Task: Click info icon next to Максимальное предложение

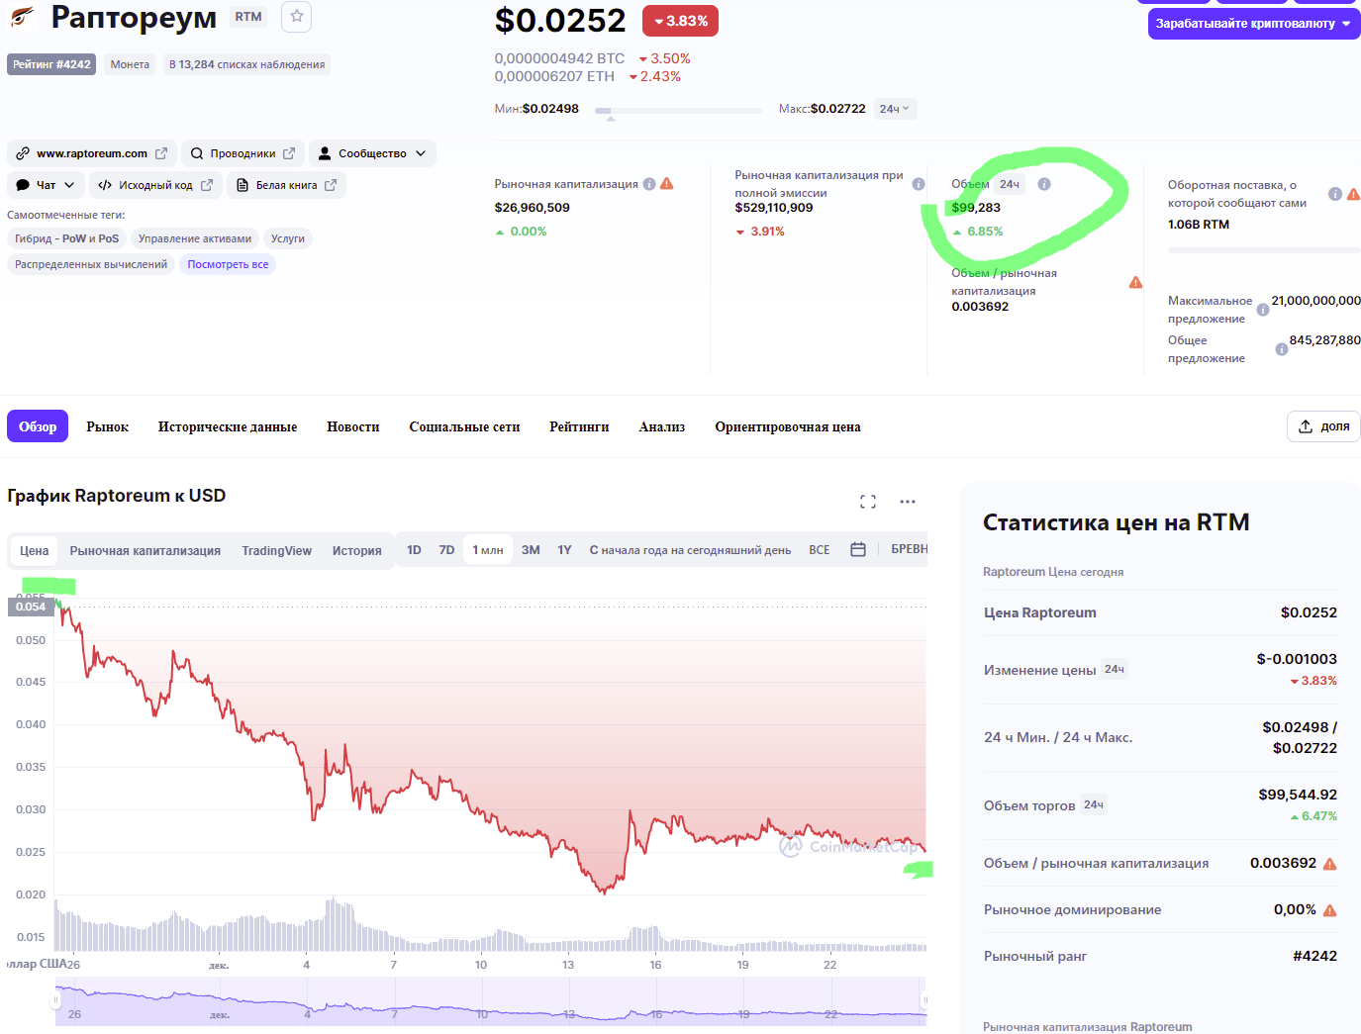Action: click(x=1263, y=310)
